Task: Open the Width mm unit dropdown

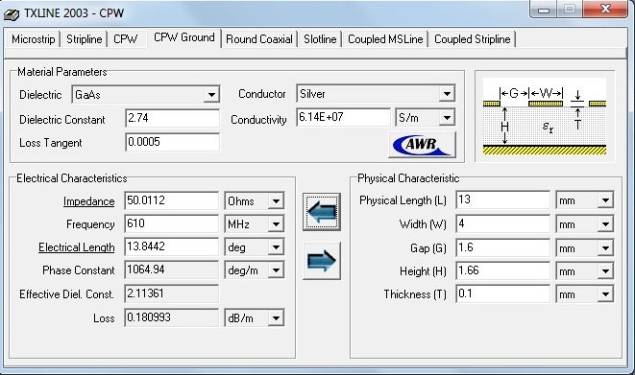Action: point(585,224)
